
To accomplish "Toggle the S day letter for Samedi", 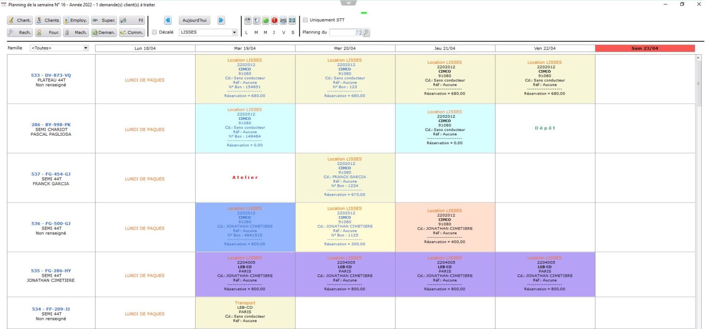I will point(293,33).
